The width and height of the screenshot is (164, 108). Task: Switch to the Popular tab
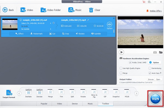click(44, 104)
